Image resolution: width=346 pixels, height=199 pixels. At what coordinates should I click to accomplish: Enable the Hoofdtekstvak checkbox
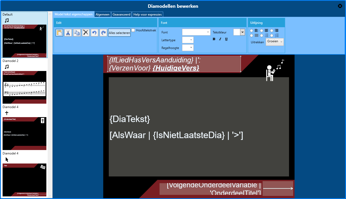click(133, 30)
